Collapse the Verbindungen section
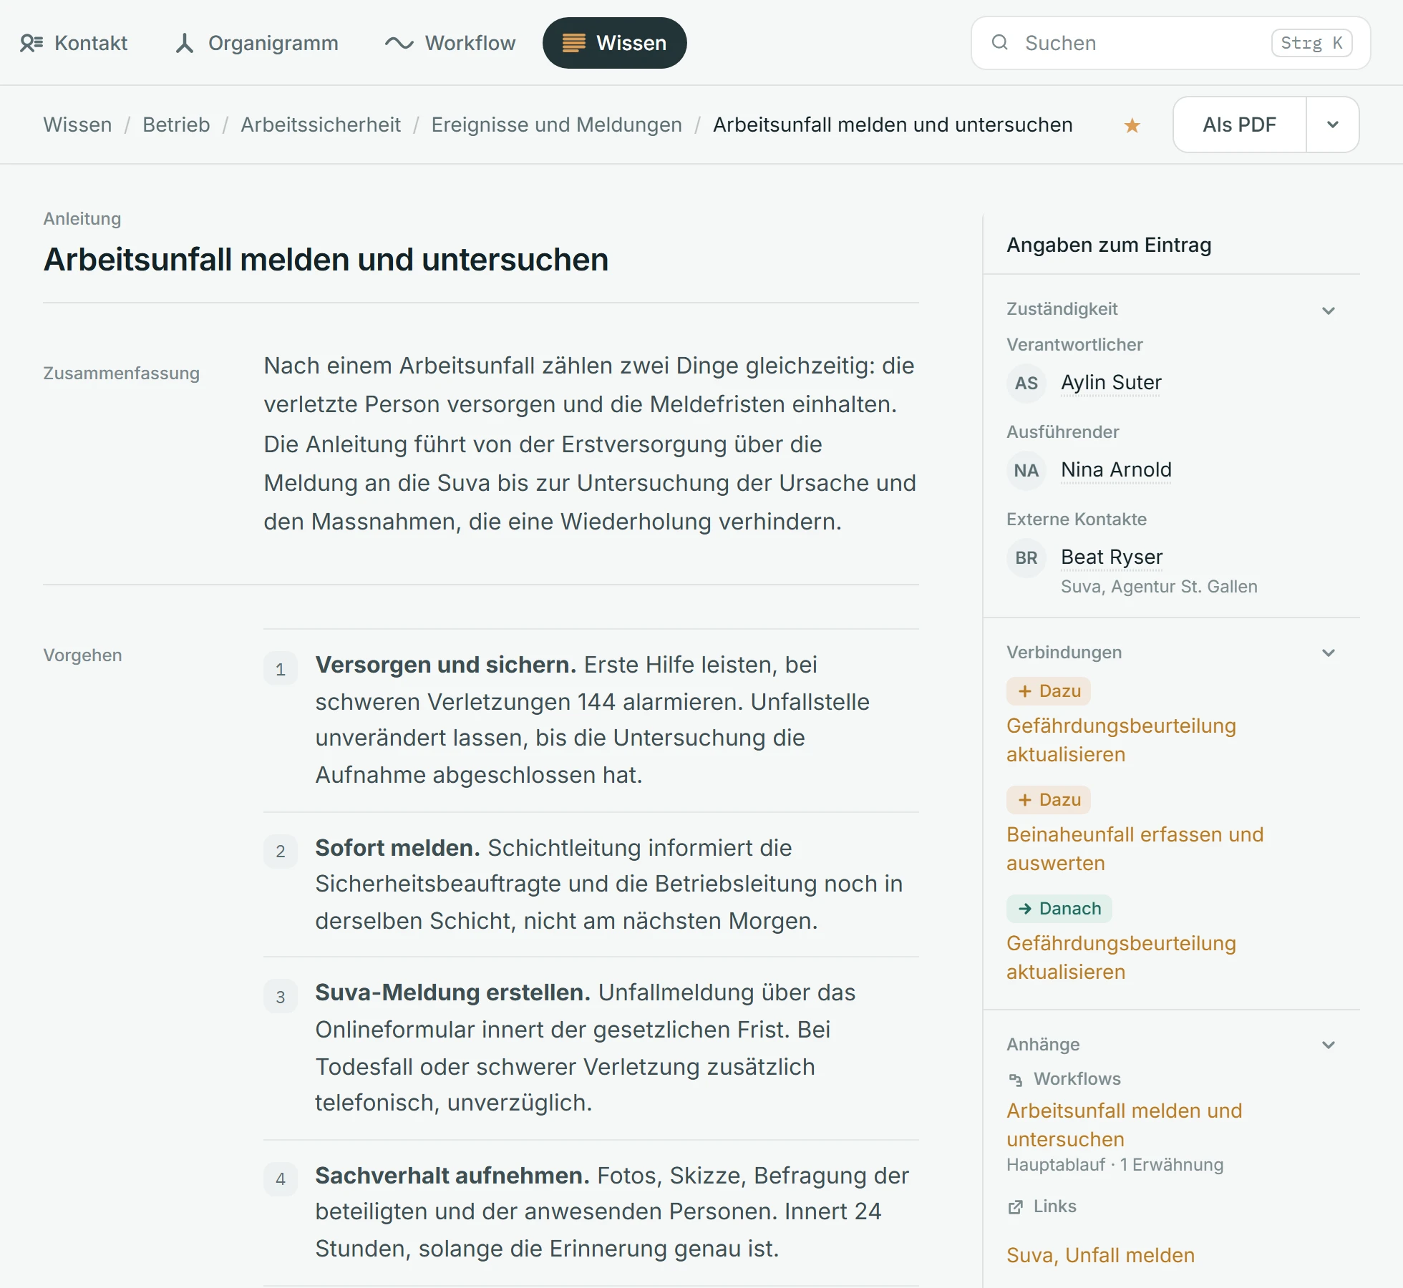Viewport: 1403px width, 1288px height. pyautogui.click(x=1329, y=653)
